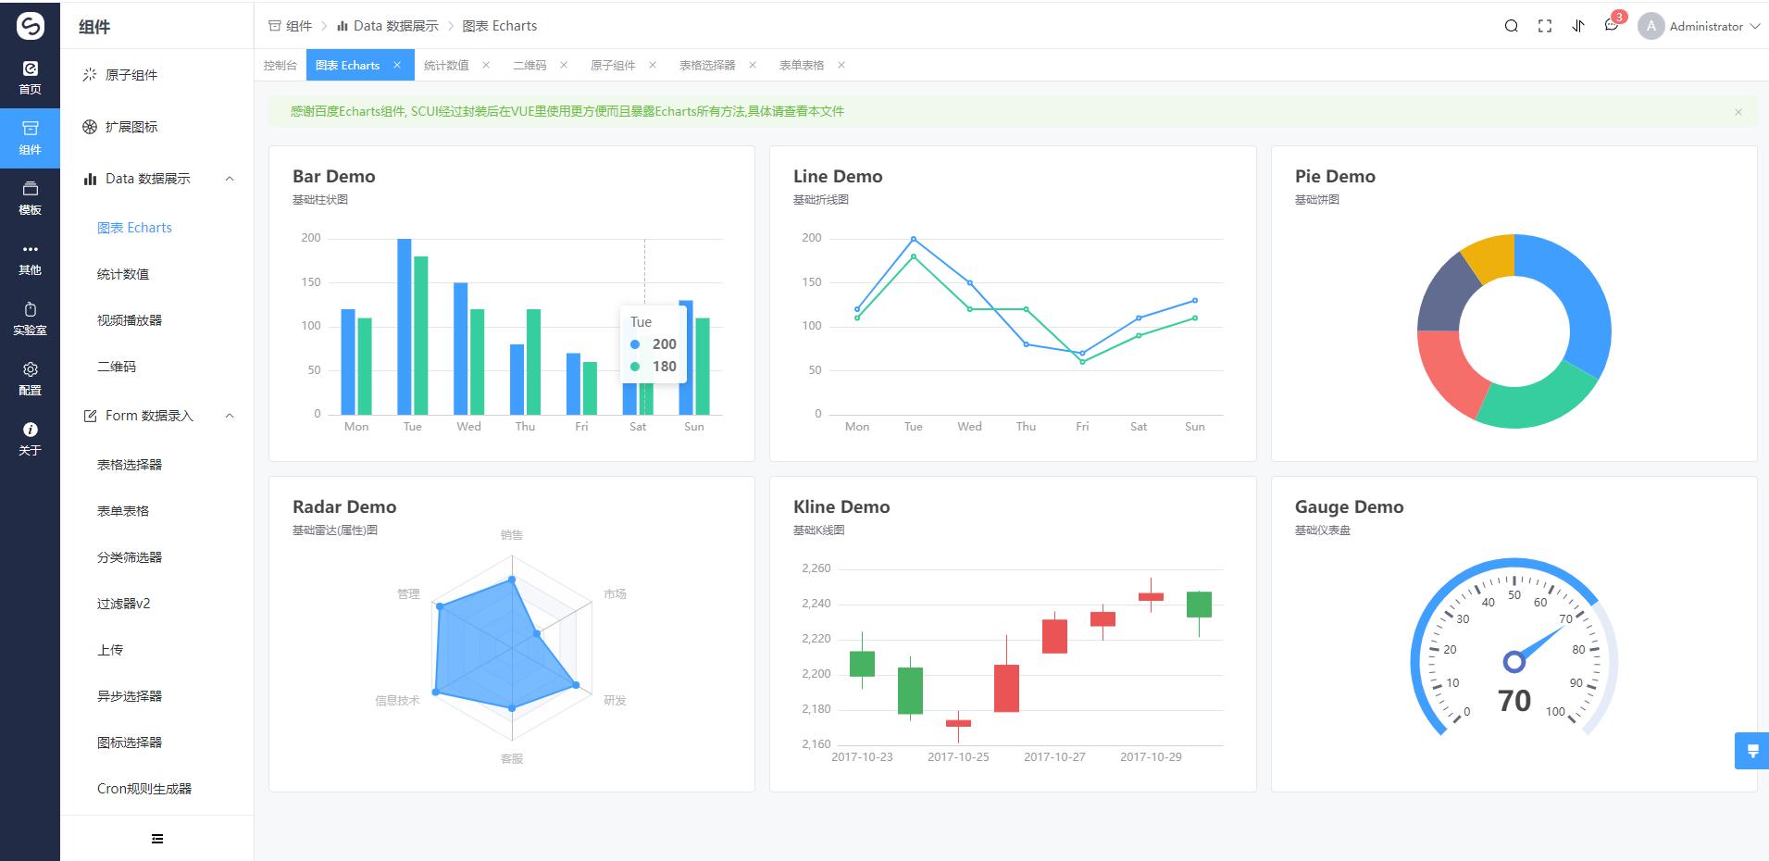
Task: Select the 模板 sidebar icon
Action: (30, 198)
